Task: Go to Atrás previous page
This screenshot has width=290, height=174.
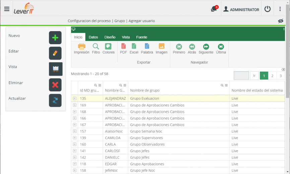Action: click(x=192, y=49)
